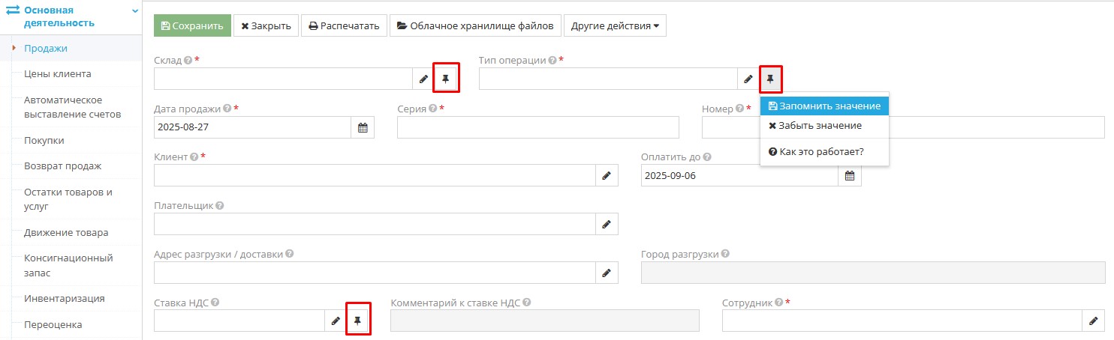Viewport: 1114px width, 340px height.
Task: Open Облачное хранилище файлов
Action: 474,25
